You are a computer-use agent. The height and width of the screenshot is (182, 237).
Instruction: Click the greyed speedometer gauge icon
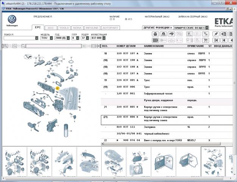tap(171, 40)
